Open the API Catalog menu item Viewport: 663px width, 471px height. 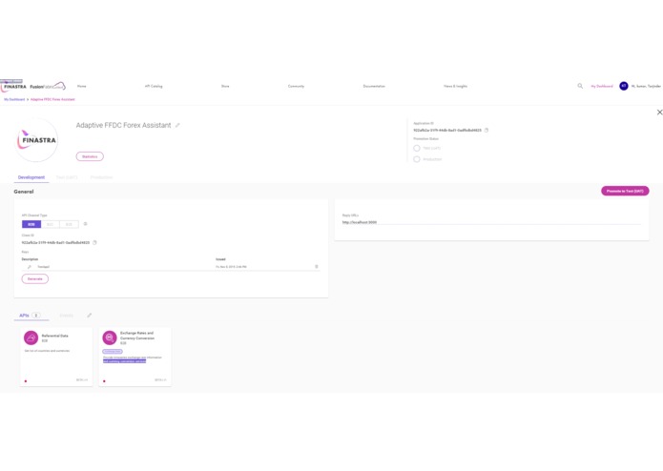point(154,86)
